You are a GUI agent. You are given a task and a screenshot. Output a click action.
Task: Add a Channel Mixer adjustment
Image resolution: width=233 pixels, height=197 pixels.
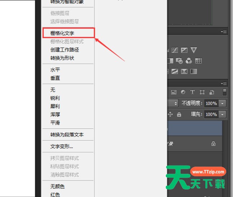(189, 61)
